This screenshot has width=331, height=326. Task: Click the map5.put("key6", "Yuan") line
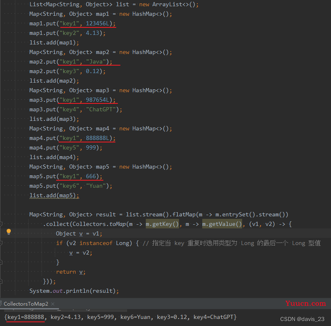tap(71, 186)
